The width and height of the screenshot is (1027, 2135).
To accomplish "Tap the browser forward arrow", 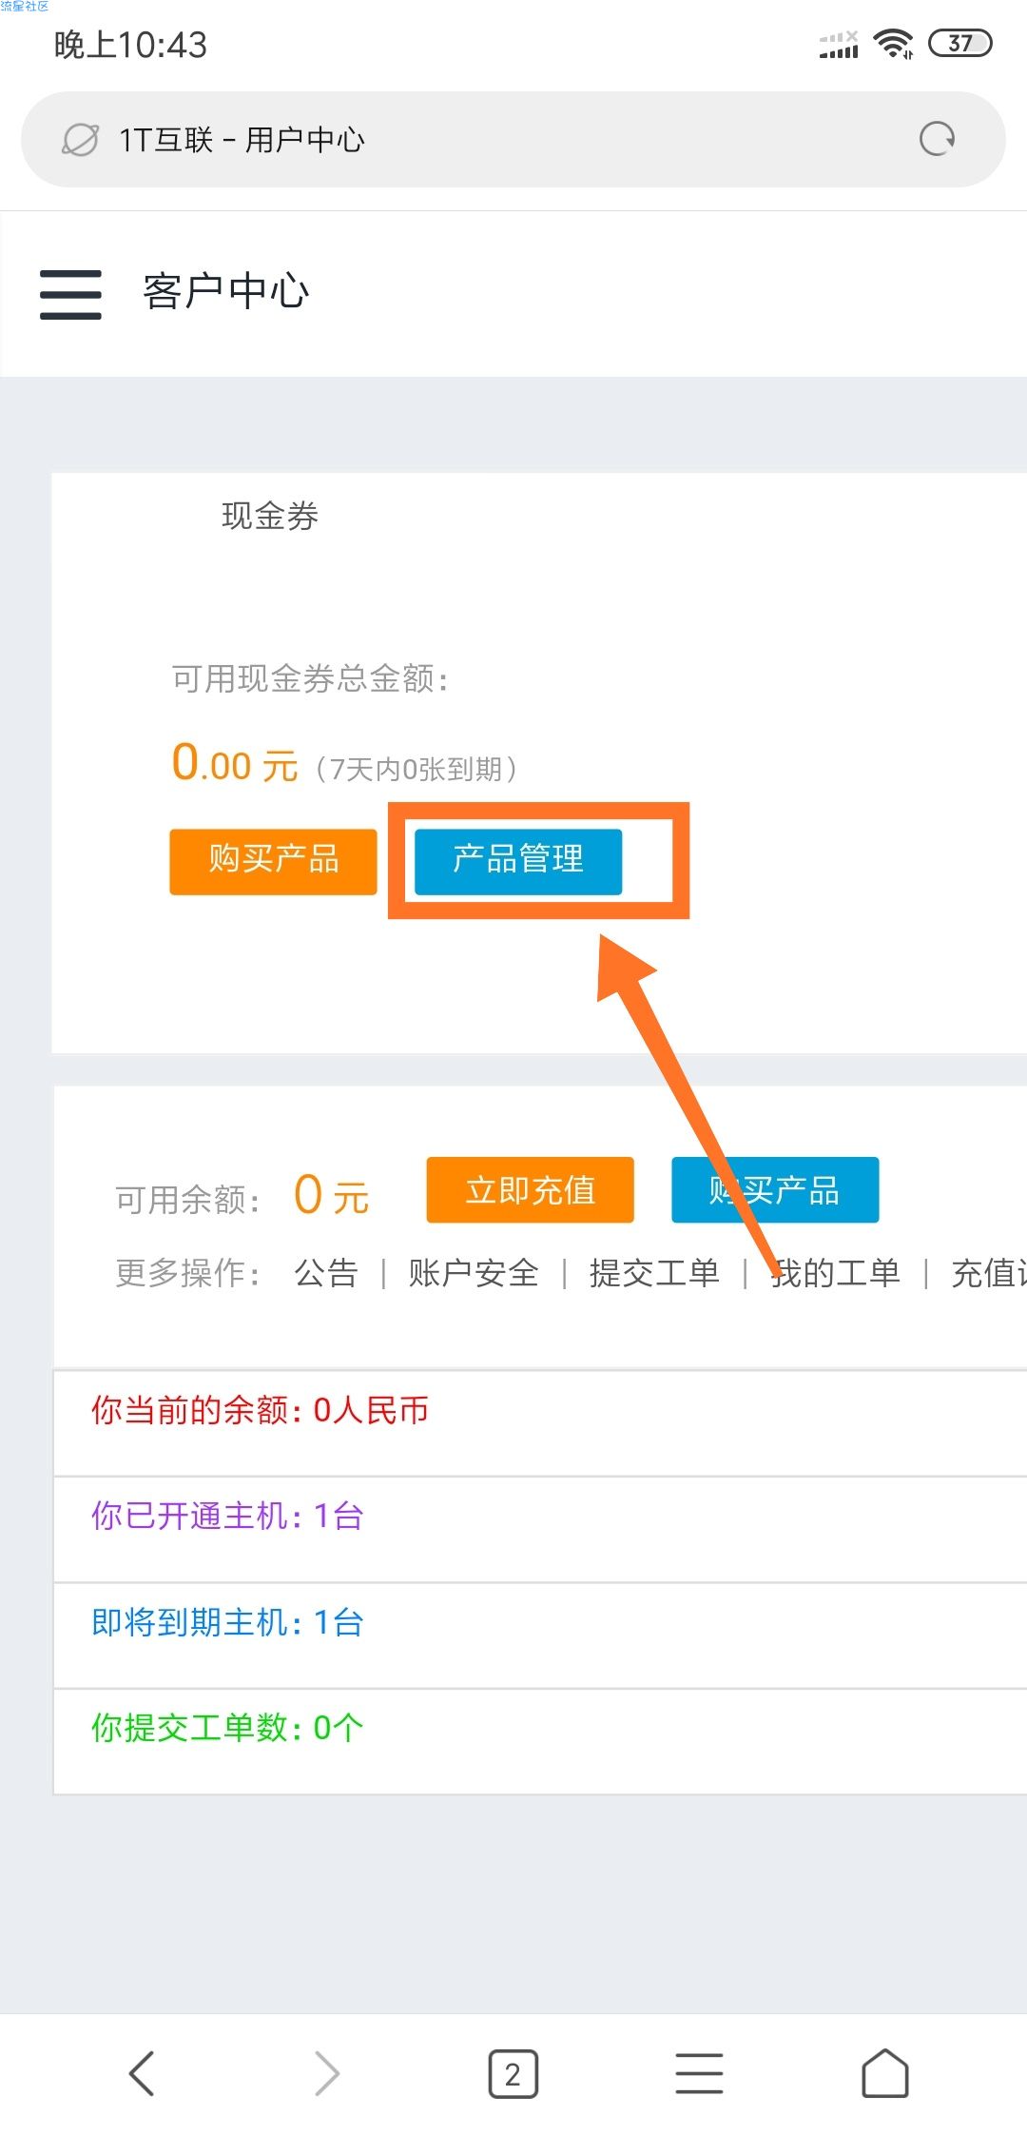I will [326, 2073].
